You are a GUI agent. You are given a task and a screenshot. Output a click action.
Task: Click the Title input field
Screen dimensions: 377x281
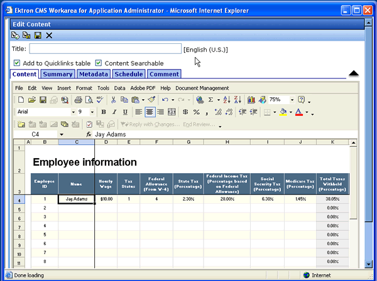click(x=106, y=49)
